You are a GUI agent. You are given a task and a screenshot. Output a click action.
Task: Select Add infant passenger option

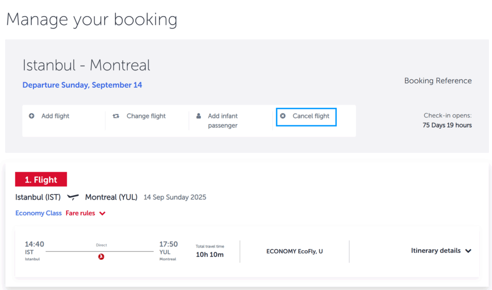coord(223,121)
